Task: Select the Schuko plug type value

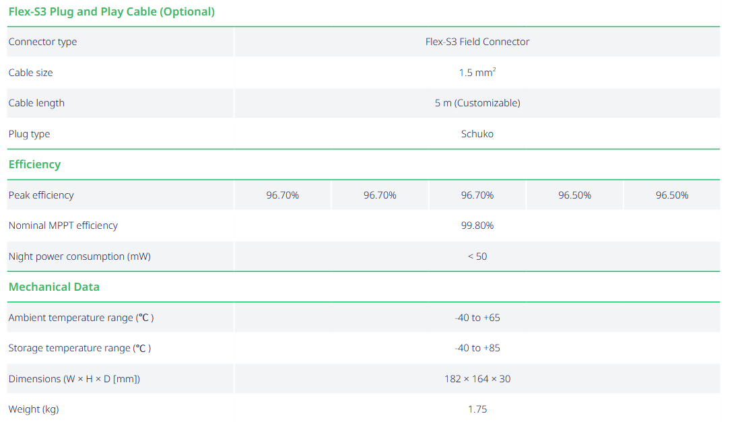Action: (477, 134)
